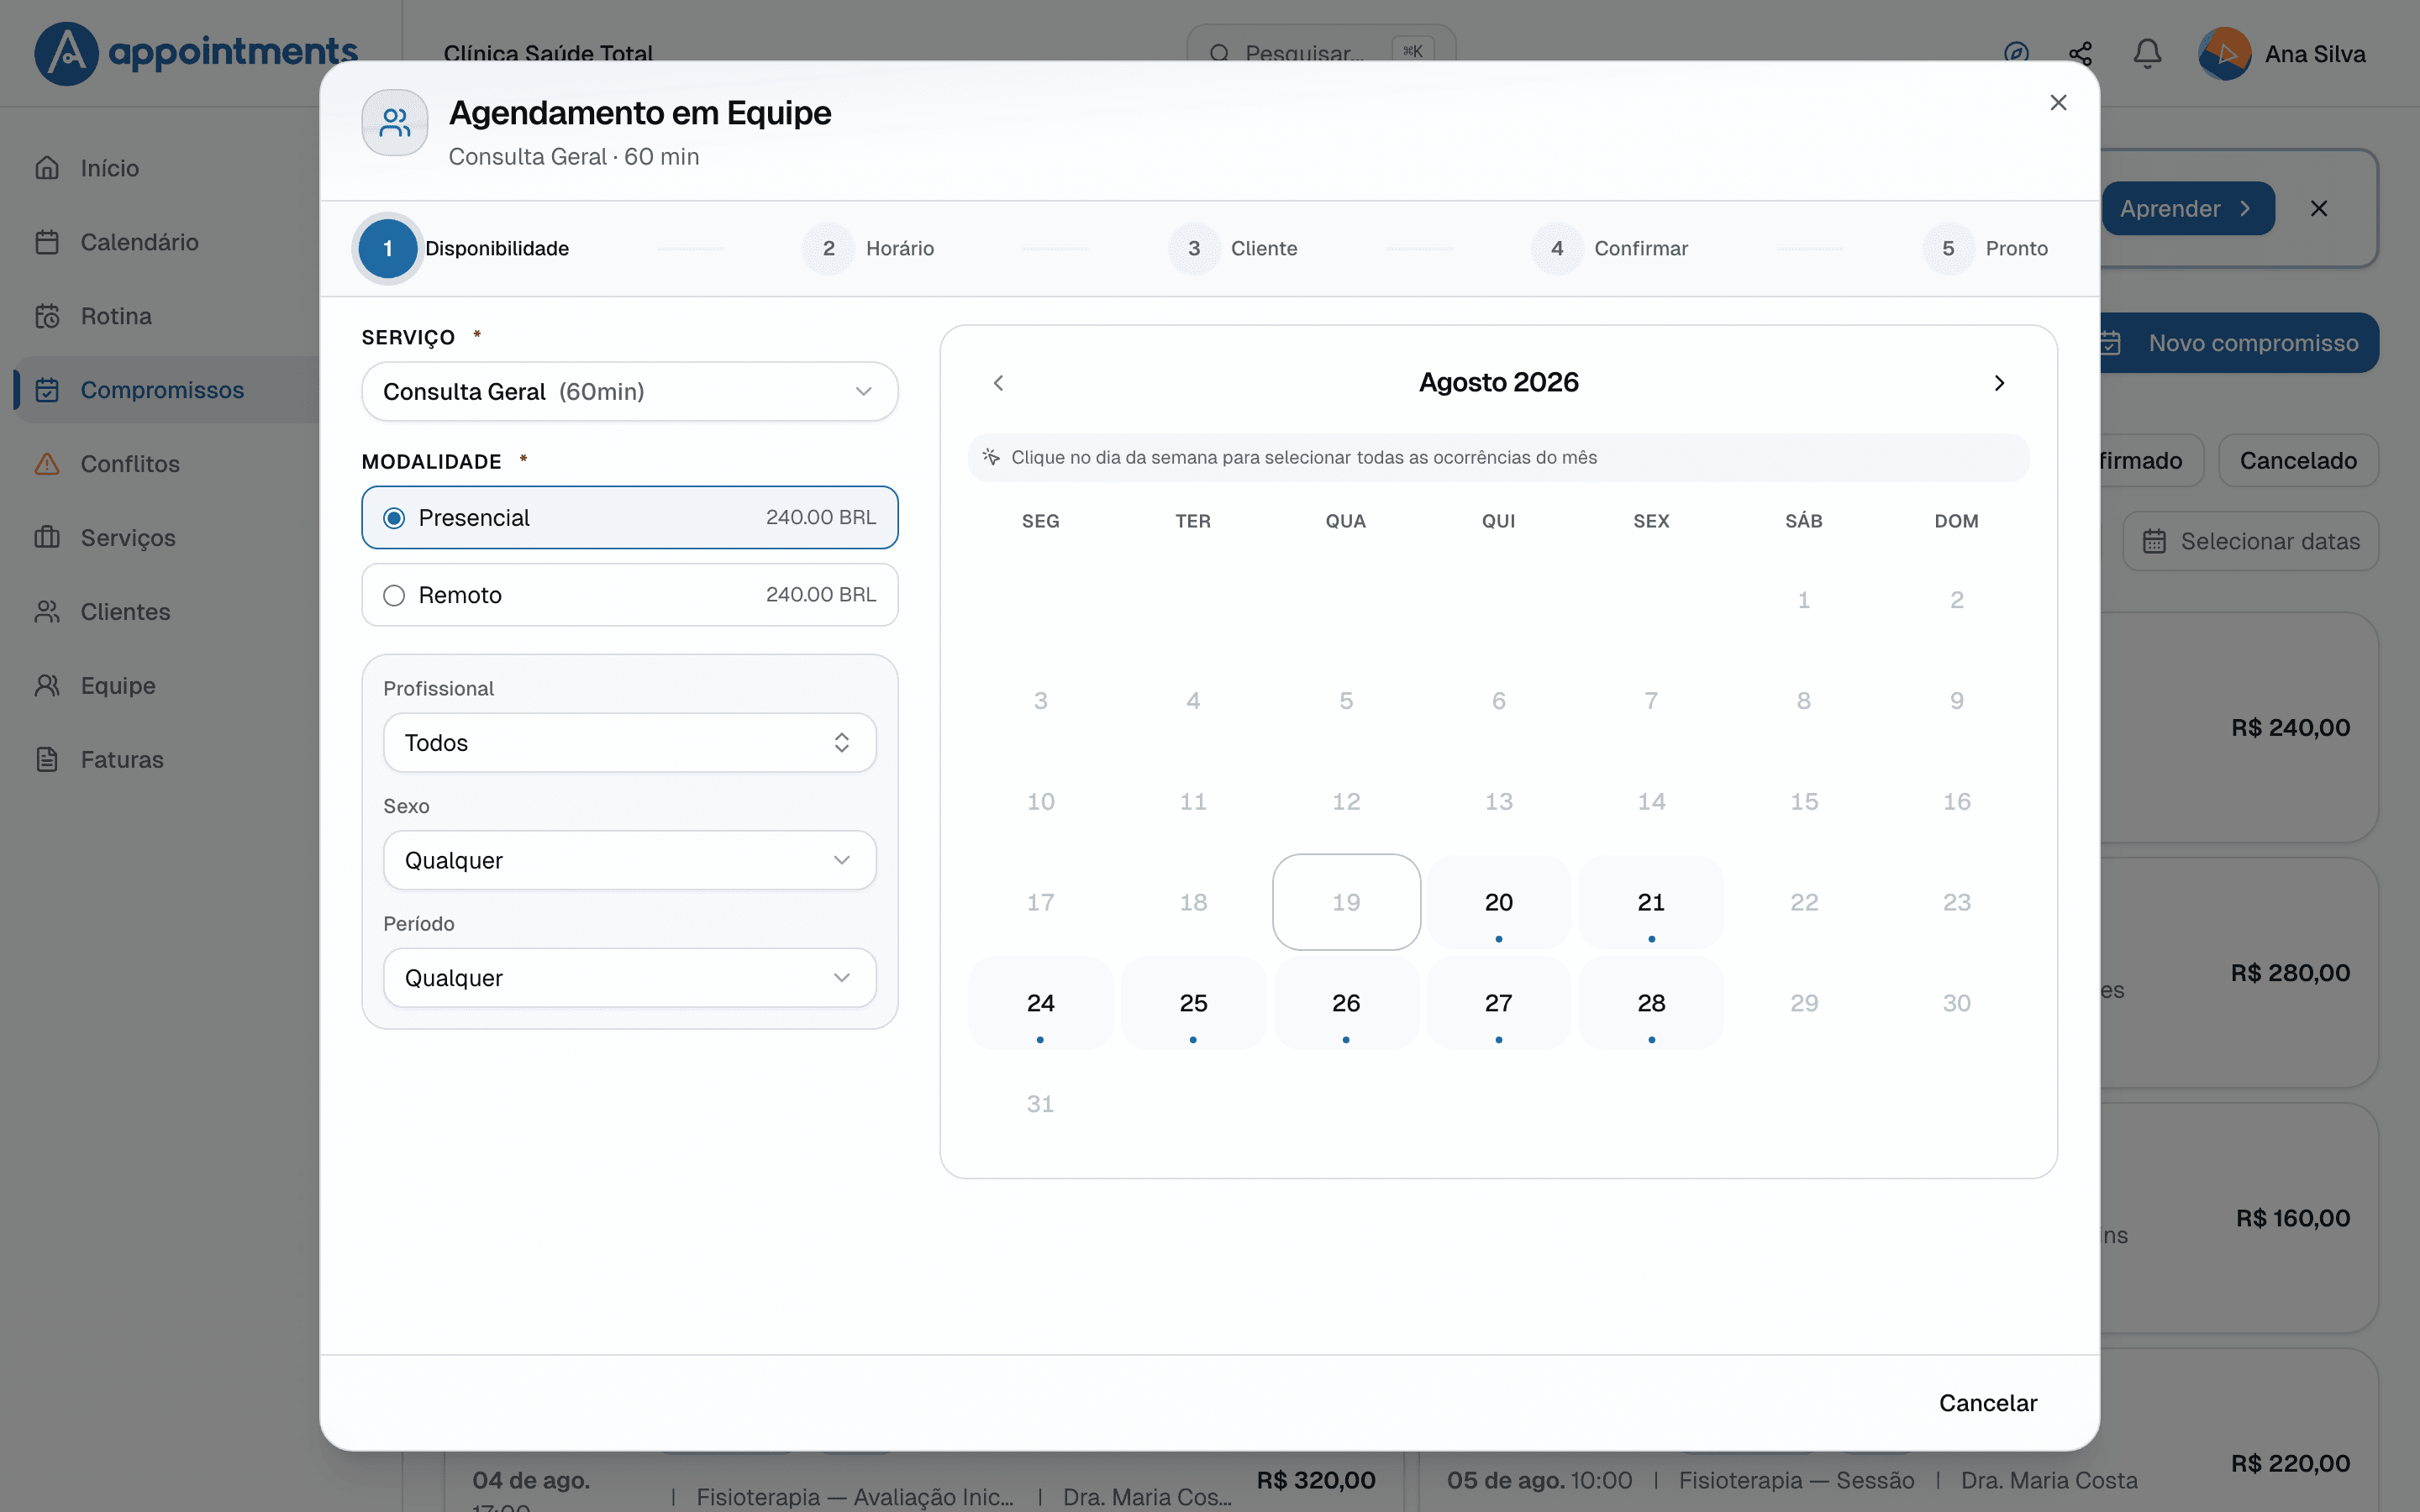The width and height of the screenshot is (2420, 1512).
Task: Click the Serviços briefcase icon
Action: (47, 538)
